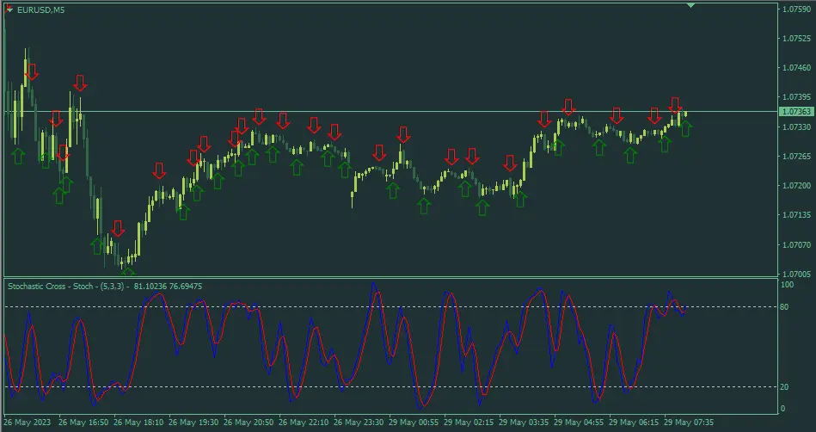Click the chart icon beside EURUSD,M5
Image resolution: width=816 pixels, height=432 pixels.
click(9, 9)
